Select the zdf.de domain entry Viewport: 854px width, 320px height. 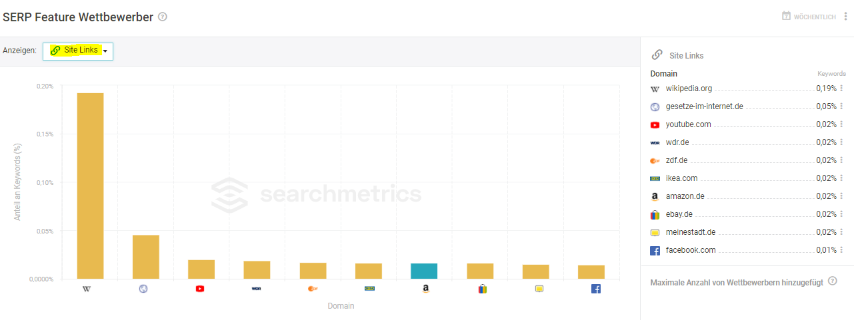677,160
